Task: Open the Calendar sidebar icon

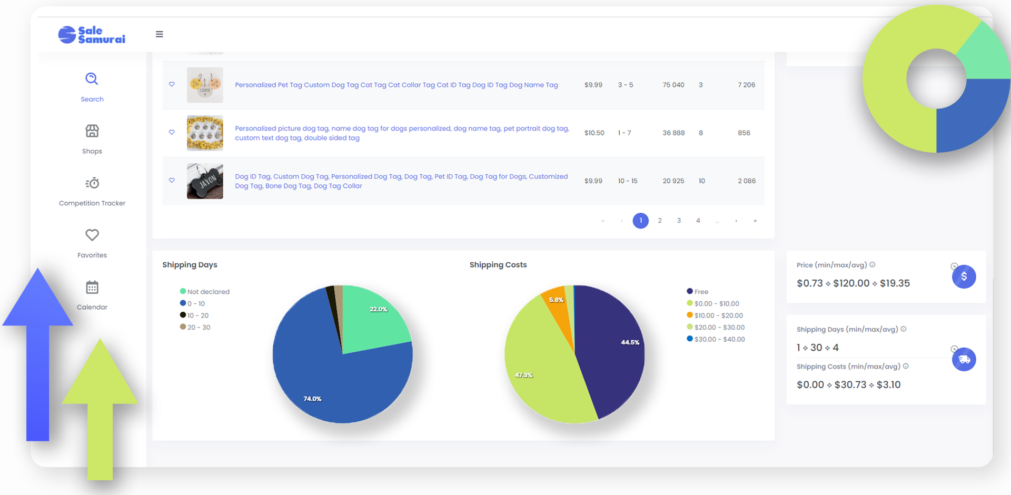Action: 92,287
